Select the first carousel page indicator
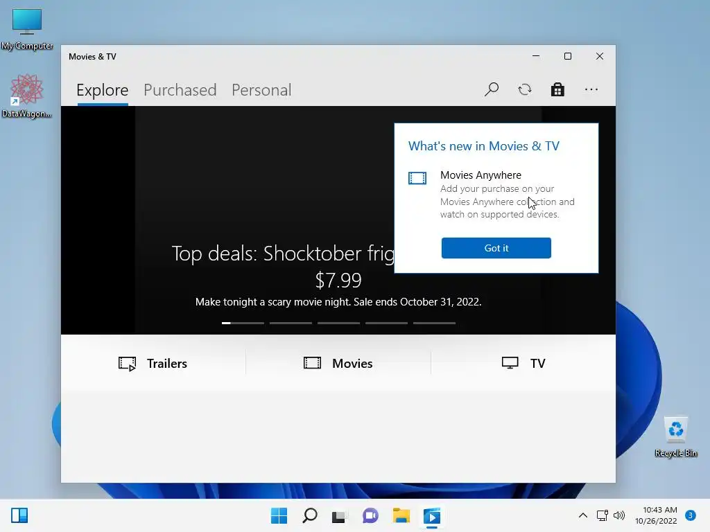The height and width of the screenshot is (532, 710). click(x=243, y=323)
